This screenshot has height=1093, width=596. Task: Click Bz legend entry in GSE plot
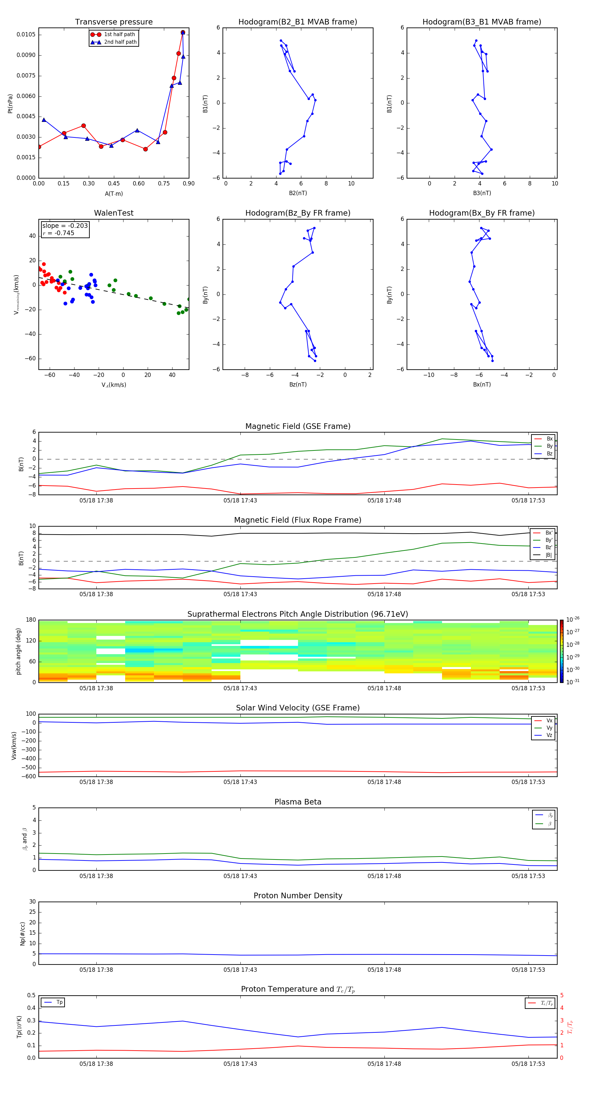pyautogui.click(x=543, y=453)
